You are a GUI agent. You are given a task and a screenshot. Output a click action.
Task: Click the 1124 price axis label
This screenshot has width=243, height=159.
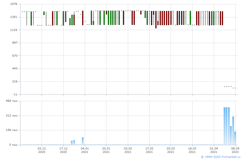[x=14, y=30]
